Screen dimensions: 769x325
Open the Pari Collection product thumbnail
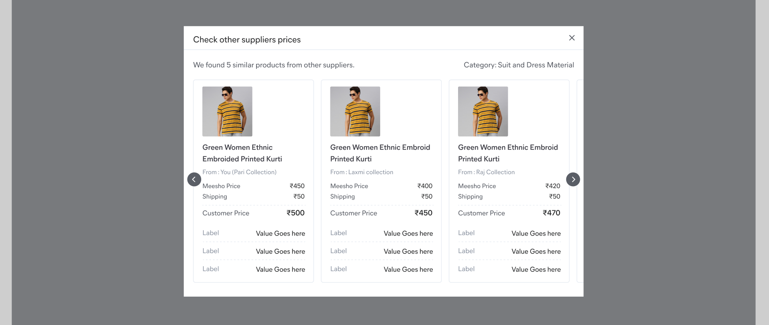click(x=227, y=111)
